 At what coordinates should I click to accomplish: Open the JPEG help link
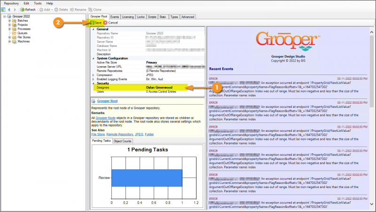pyautogui.click(x=139, y=135)
